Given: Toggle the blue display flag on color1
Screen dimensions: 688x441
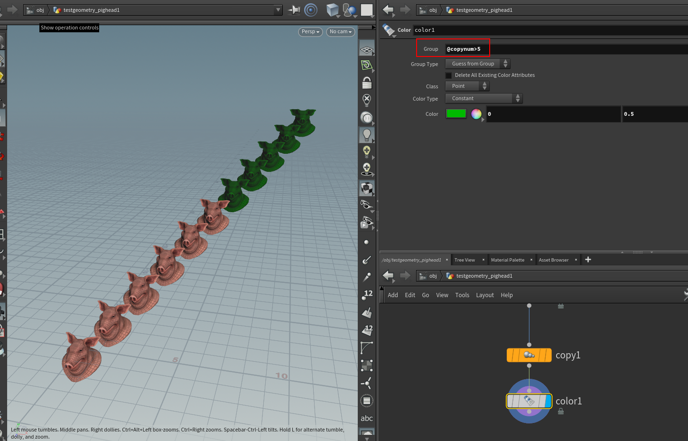Looking at the screenshot, I should (547, 401).
